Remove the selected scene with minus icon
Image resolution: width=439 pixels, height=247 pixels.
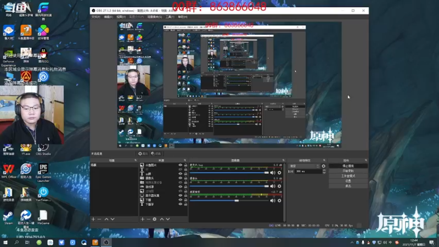[x=99, y=219]
